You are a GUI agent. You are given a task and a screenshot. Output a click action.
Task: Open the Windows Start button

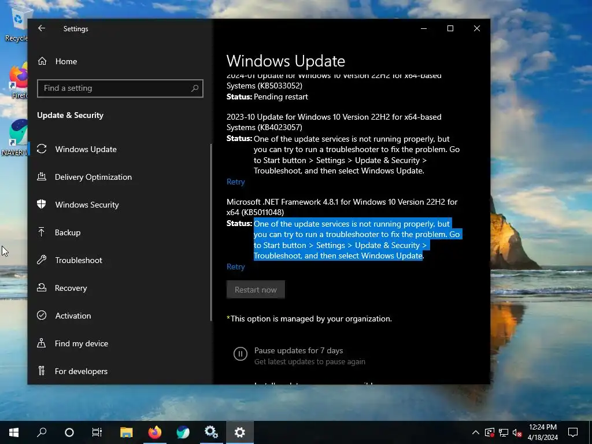pyautogui.click(x=14, y=432)
